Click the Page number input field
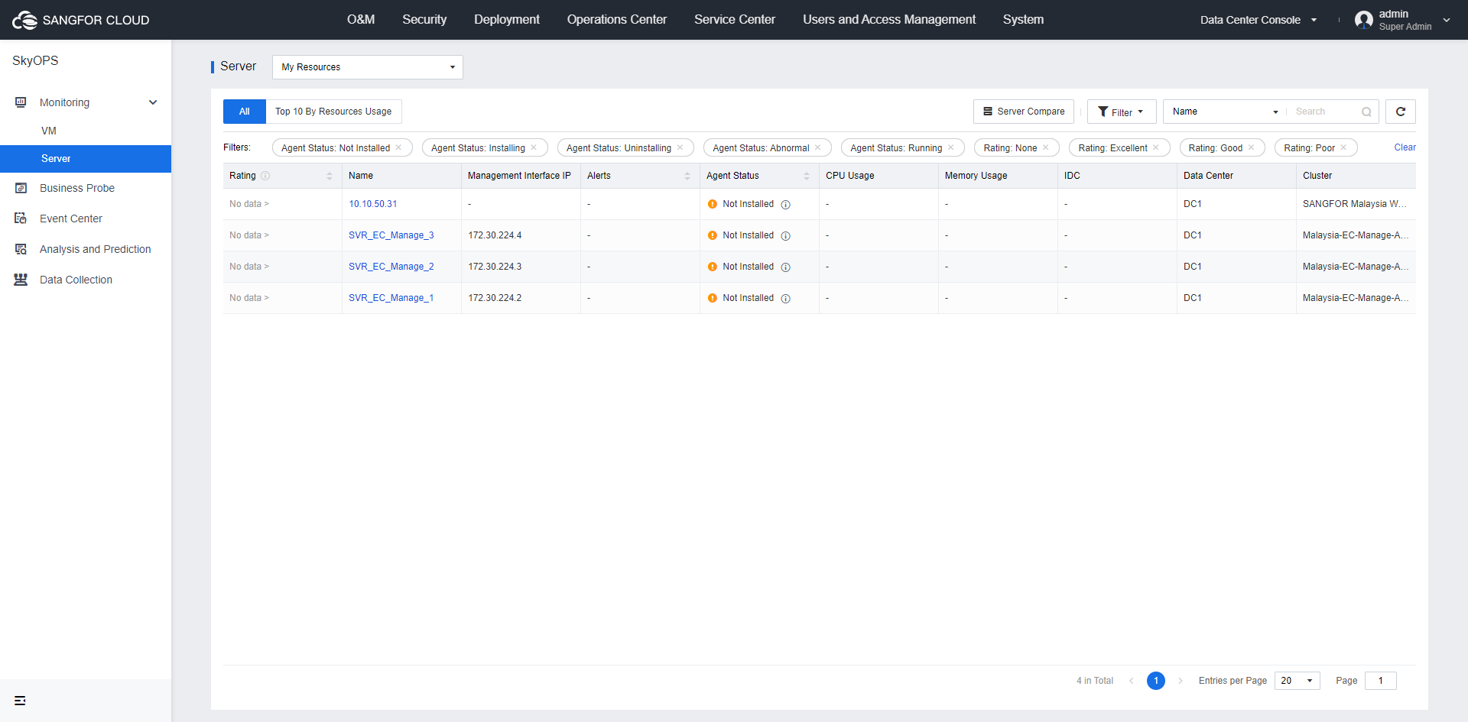Screen dimensions: 1468x722 (x=1381, y=681)
